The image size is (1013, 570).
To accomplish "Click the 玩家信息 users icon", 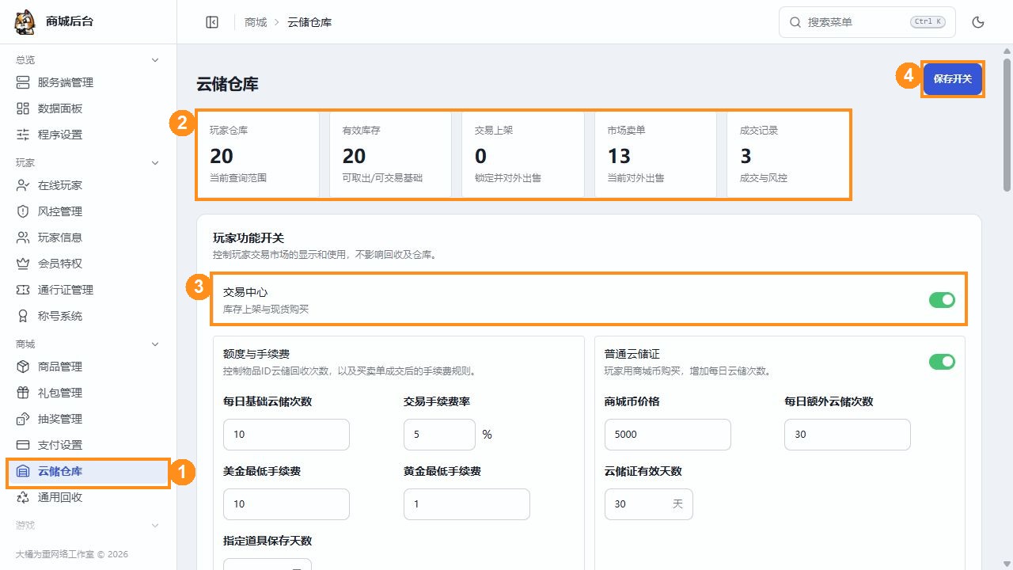I will coord(23,237).
